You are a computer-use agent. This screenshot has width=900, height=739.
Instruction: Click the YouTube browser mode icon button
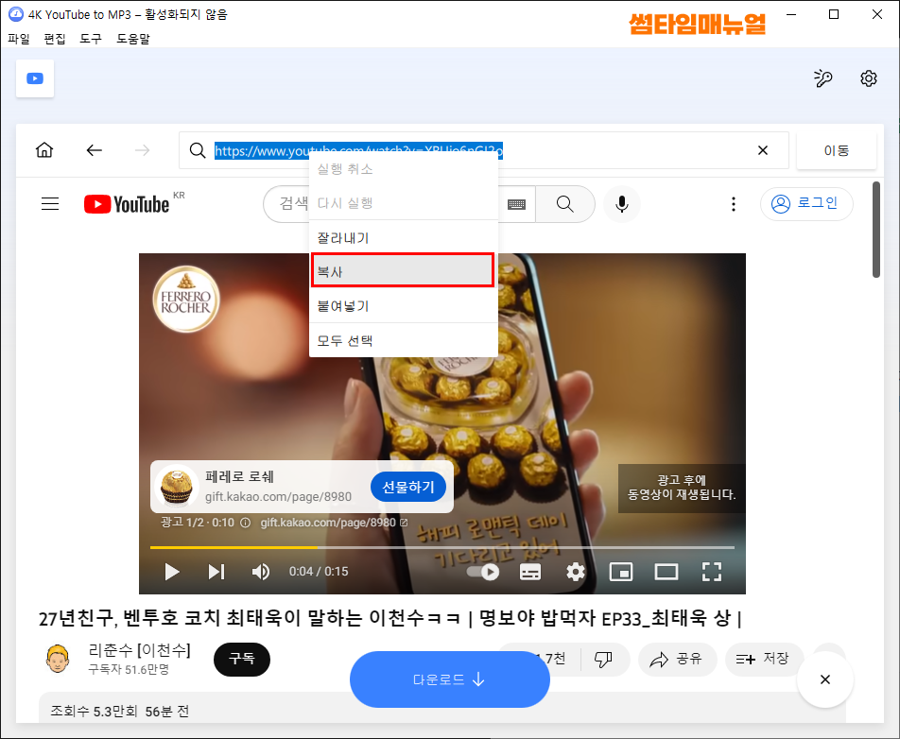35,78
